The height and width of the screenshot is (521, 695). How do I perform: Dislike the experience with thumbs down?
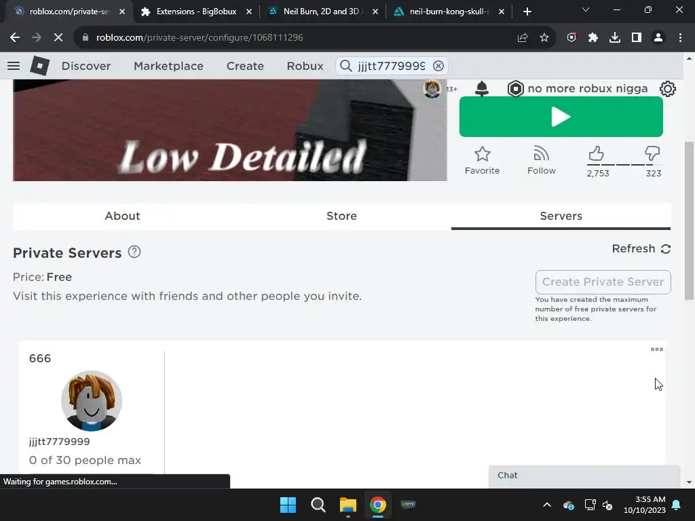pyautogui.click(x=652, y=154)
